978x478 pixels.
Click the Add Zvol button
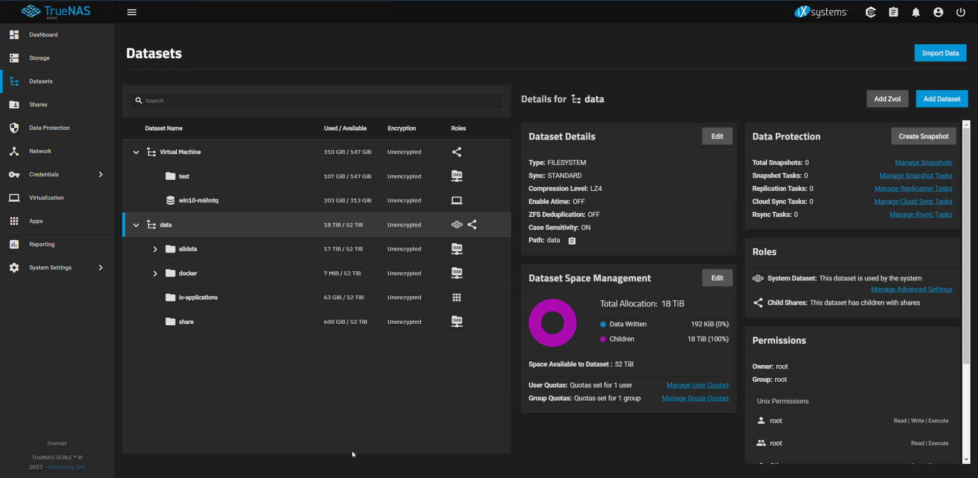887,99
